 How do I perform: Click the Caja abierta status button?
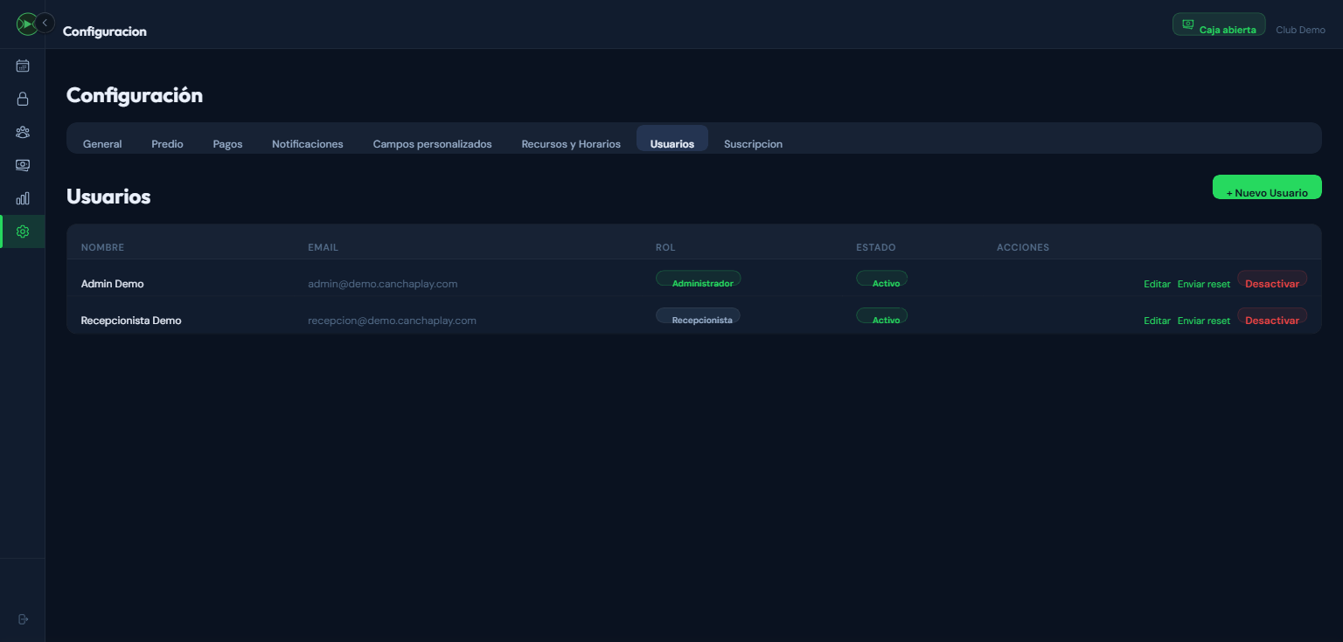click(x=1219, y=24)
